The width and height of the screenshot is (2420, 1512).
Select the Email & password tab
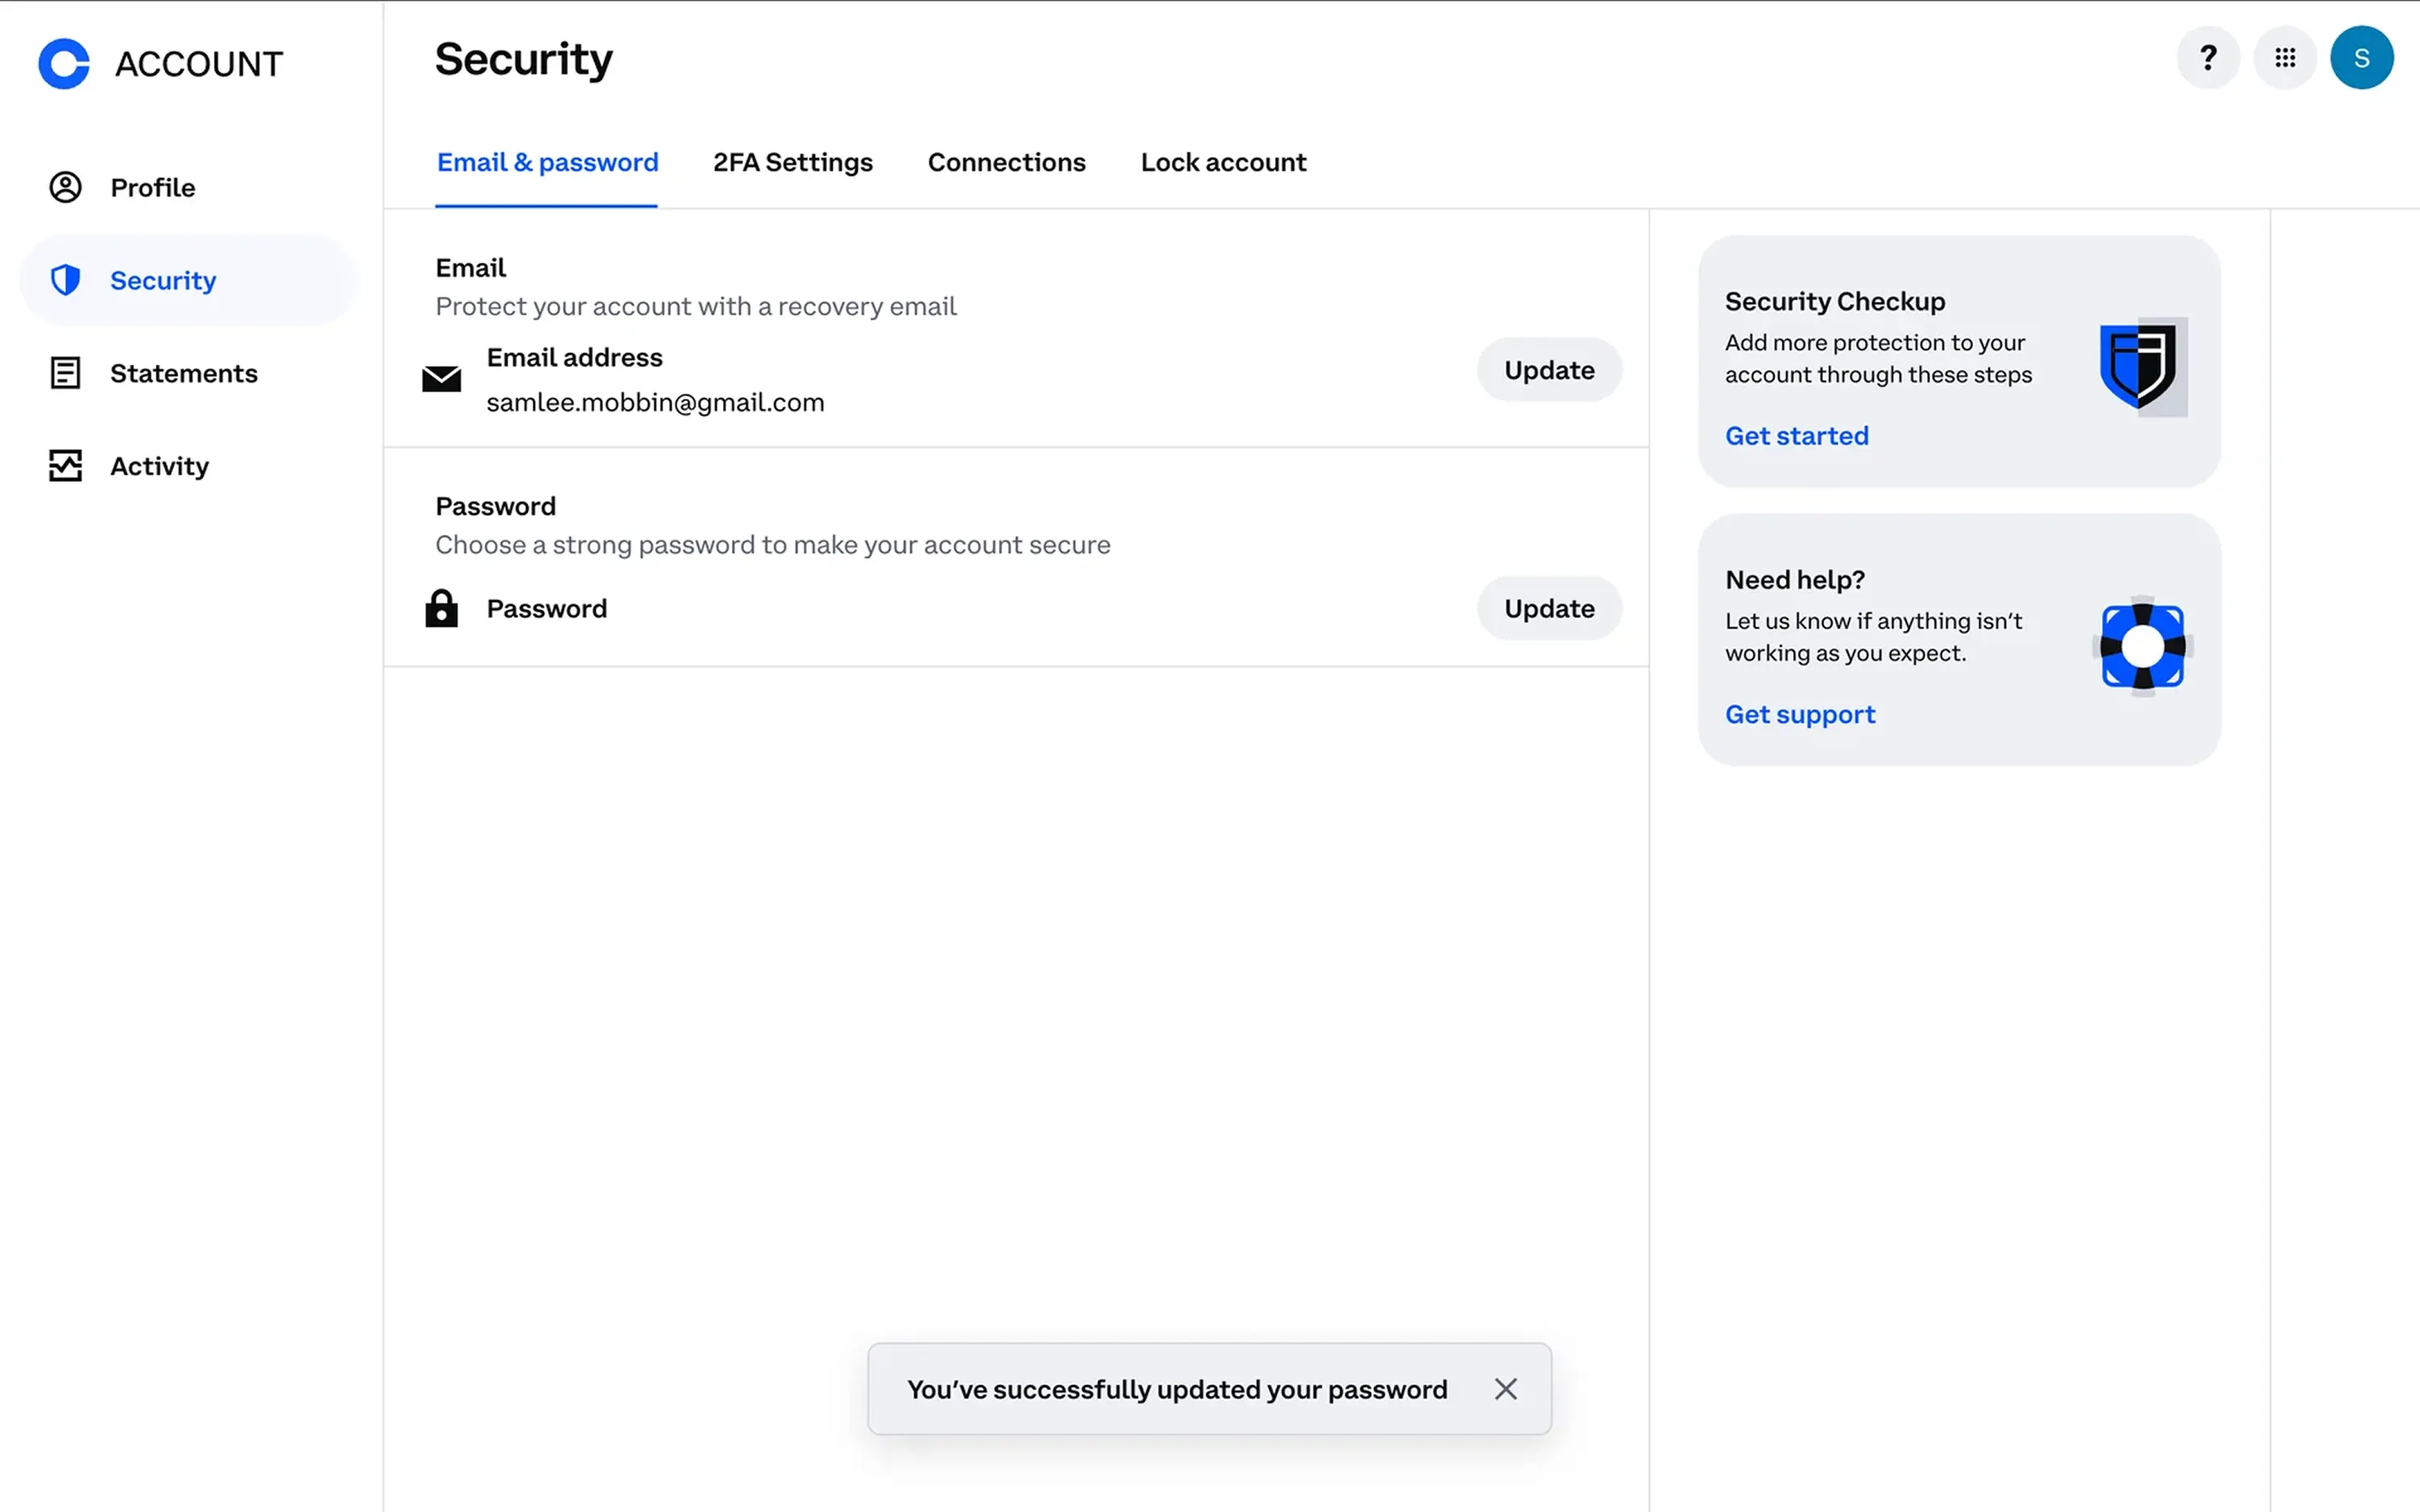click(546, 162)
